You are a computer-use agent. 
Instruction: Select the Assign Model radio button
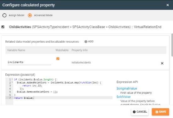coord(4,15)
